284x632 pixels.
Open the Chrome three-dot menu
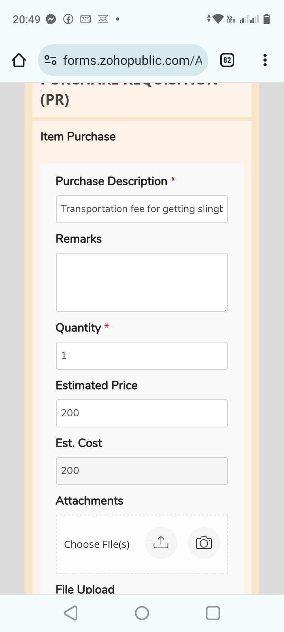[x=265, y=60]
